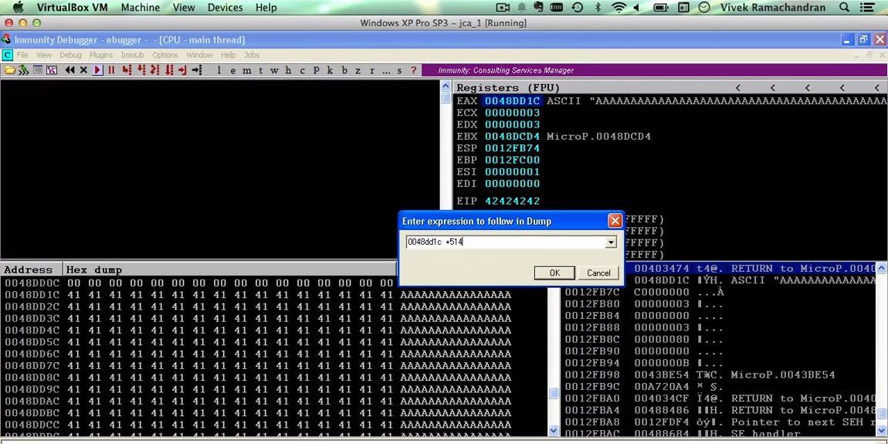Open the Notification Center list icon
Viewport: 888px width, 444px height.
tap(867, 8)
